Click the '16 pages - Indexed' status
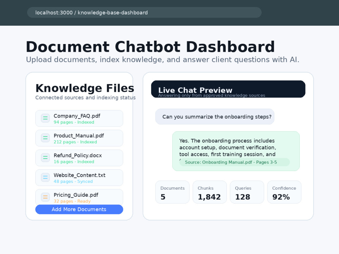Viewport: 339px width, 254px height. [x=74, y=162]
